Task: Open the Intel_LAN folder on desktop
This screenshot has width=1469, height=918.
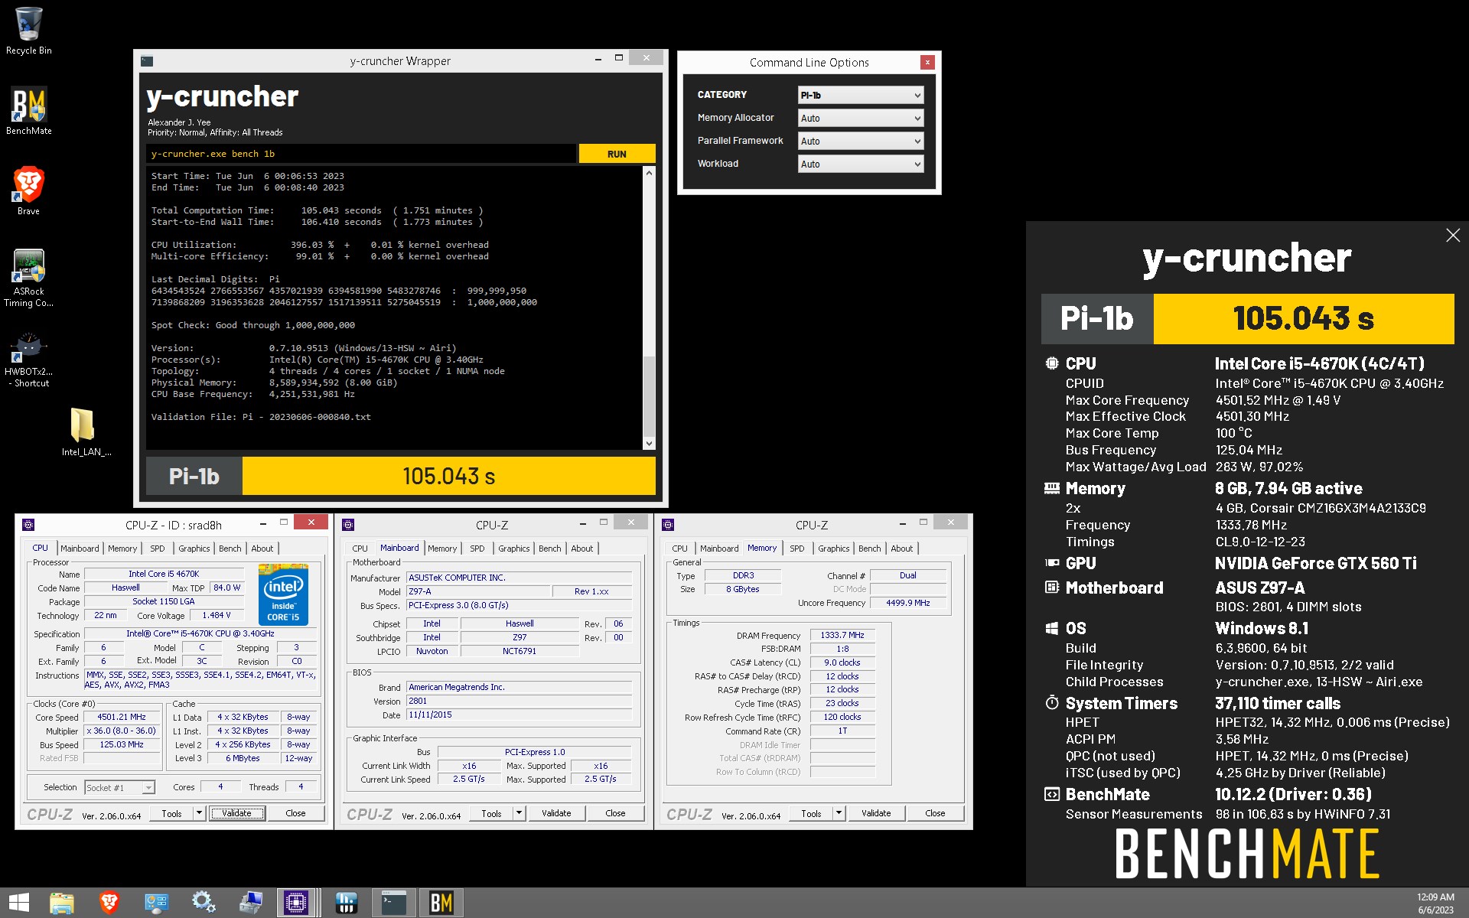Action: pyautogui.click(x=86, y=431)
